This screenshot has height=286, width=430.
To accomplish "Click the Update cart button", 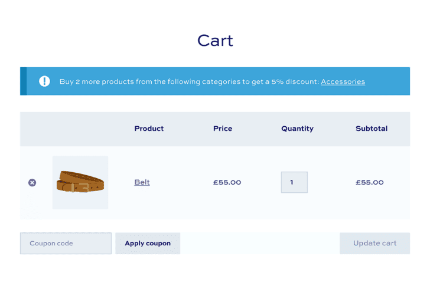I will (374, 244).
